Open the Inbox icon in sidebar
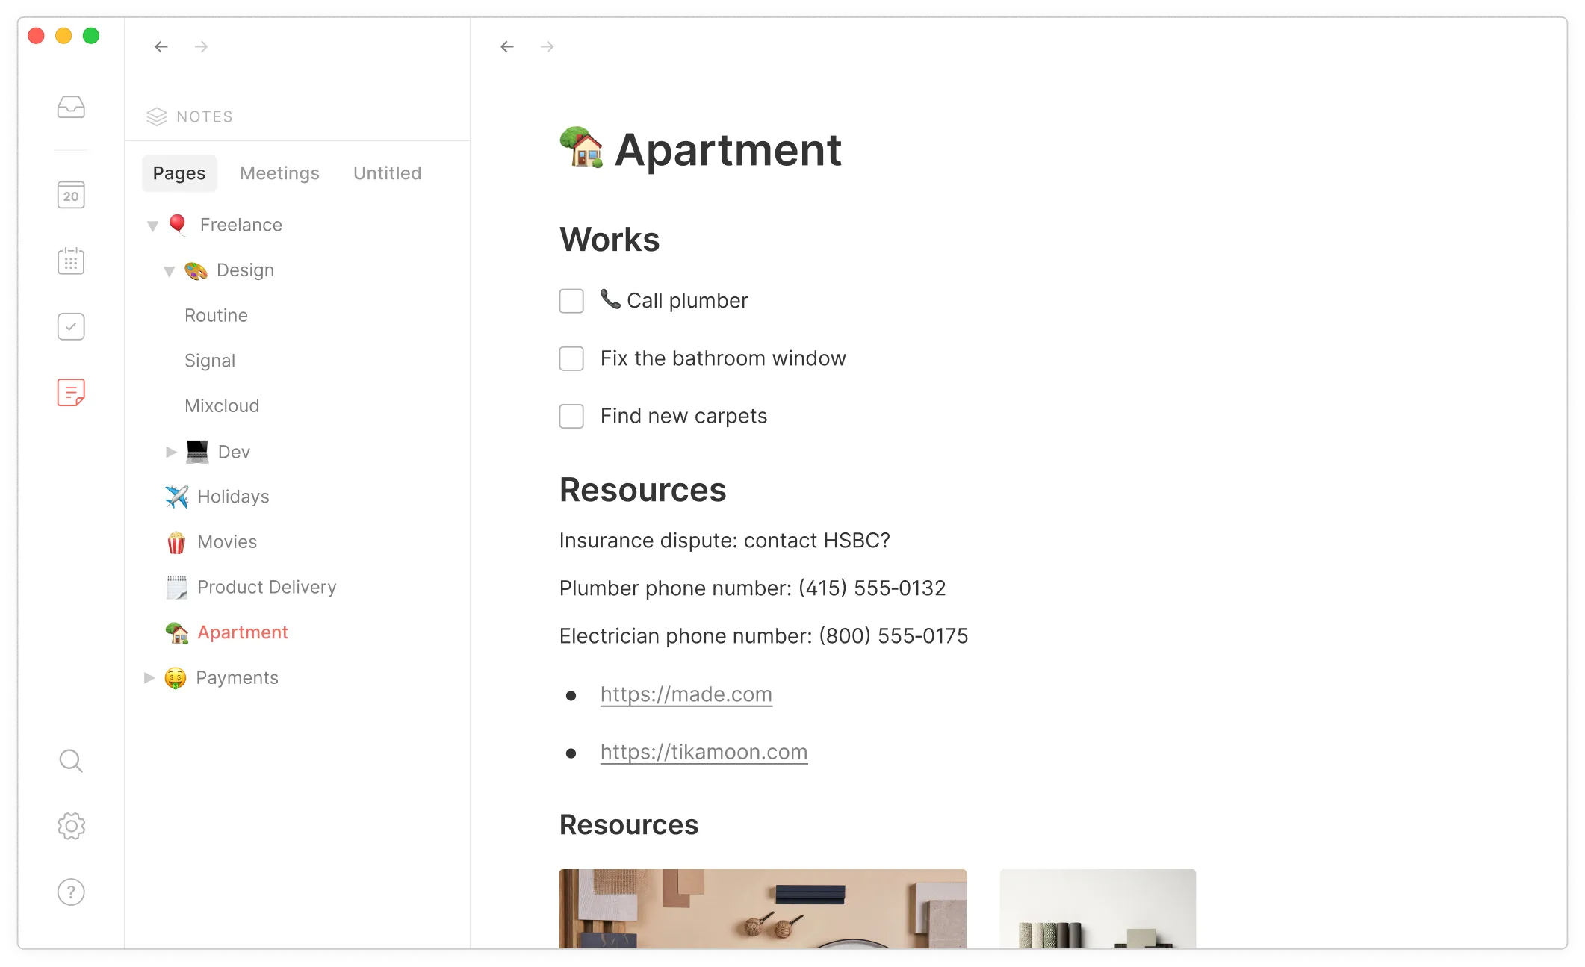The height and width of the screenshot is (967, 1585). 71,108
